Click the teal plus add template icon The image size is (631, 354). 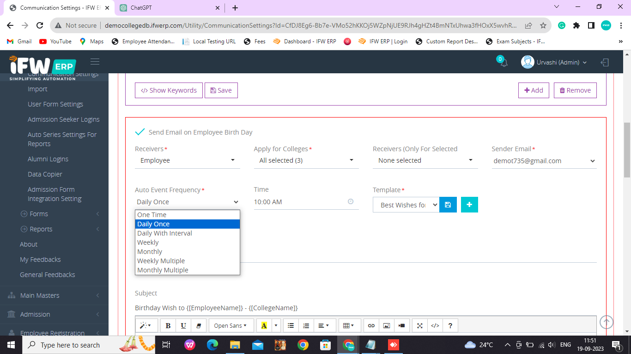click(469, 205)
